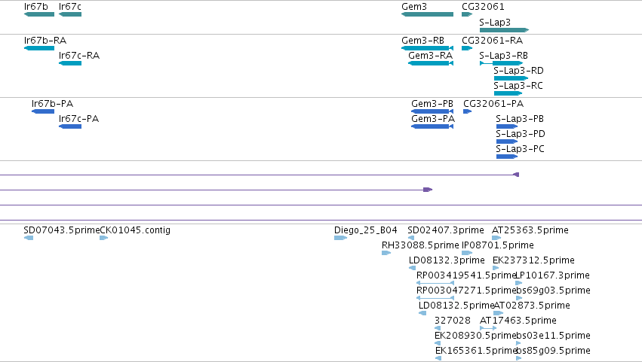Click the AT02873.5prime EST label
This screenshot has width=642, height=362.
coord(533,306)
